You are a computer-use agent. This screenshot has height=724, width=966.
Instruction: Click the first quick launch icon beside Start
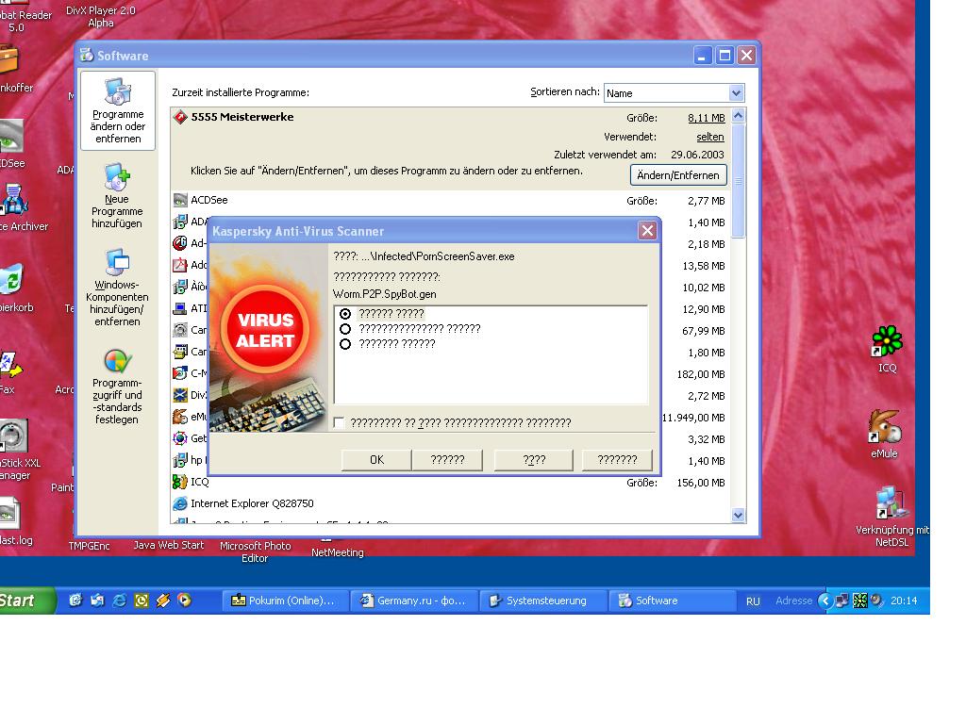point(75,601)
